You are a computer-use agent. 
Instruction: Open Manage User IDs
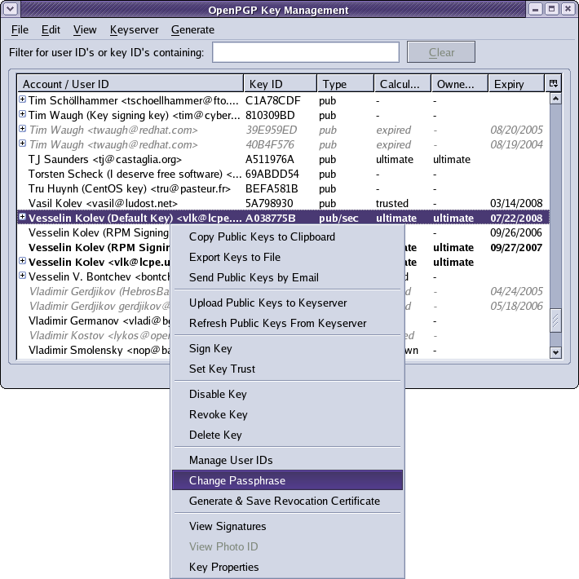287,460
